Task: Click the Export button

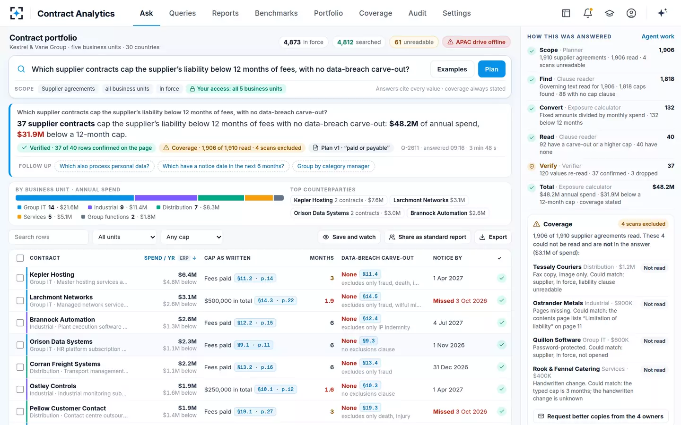Action: tap(493, 237)
